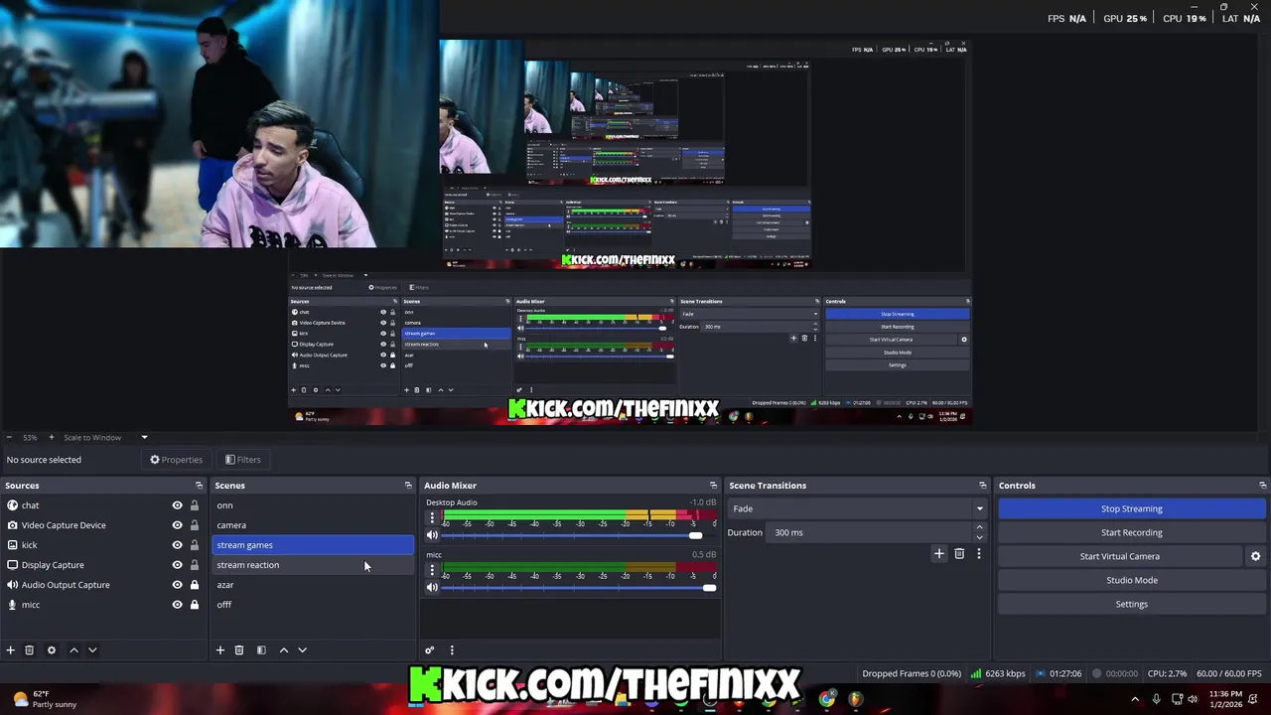Undock the Controls panel
The height and width of the screenshot is (715, 1271).
tap(1263, 486)
